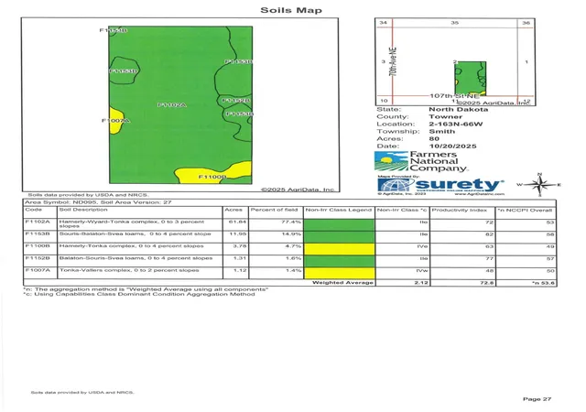Select weighted average NCCPI "*n 53.6"
This screenshot has width=586, height=412.
pos(543,283)
